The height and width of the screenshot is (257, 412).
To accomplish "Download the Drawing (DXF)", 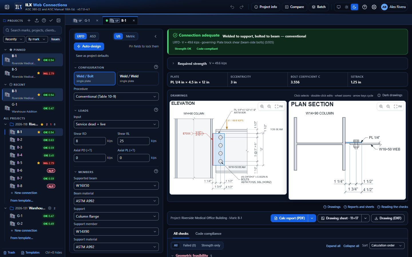I will pos(388,218).
